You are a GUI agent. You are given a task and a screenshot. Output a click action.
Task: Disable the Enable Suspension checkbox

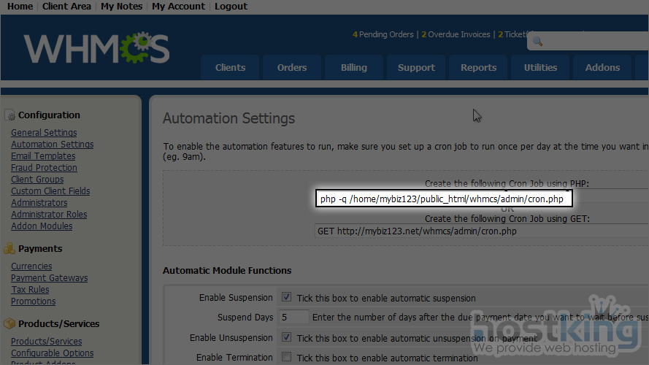coord(286,298)
